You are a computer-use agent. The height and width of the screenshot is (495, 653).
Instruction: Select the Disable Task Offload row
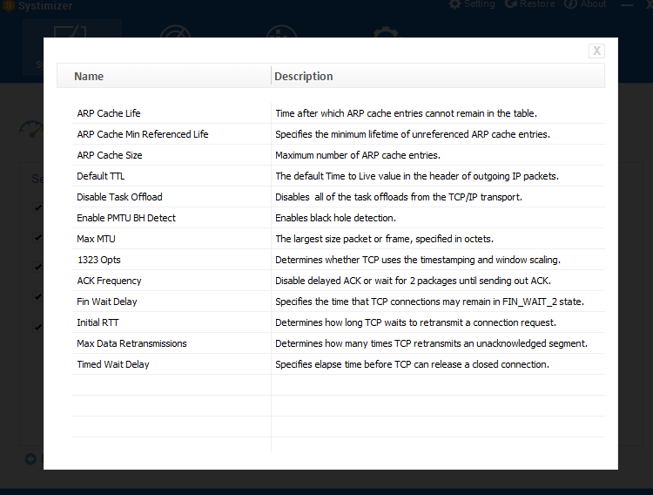pyautogui.click(x=338, y=197)
